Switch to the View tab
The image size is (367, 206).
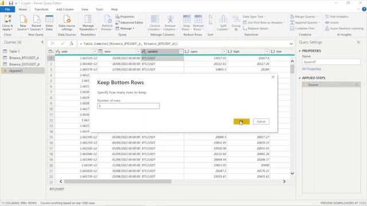(x=85, y=9)
